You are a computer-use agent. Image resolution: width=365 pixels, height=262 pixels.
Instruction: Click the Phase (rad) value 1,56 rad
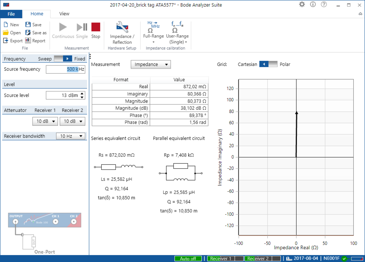pos(179,122)
